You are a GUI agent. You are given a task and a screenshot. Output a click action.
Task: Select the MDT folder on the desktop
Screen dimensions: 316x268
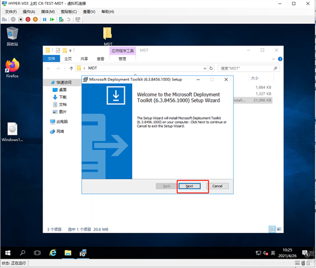click(108, 36)
